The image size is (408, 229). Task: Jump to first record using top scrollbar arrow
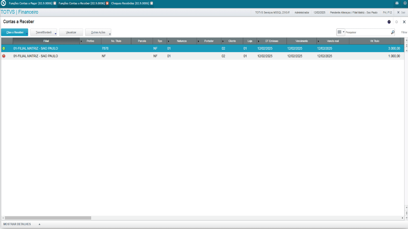click(406, 40)
